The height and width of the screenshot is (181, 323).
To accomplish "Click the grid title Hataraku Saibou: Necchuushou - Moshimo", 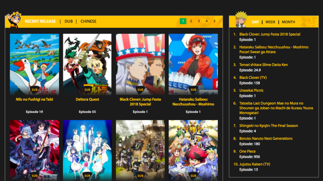I will click(193, 102).
